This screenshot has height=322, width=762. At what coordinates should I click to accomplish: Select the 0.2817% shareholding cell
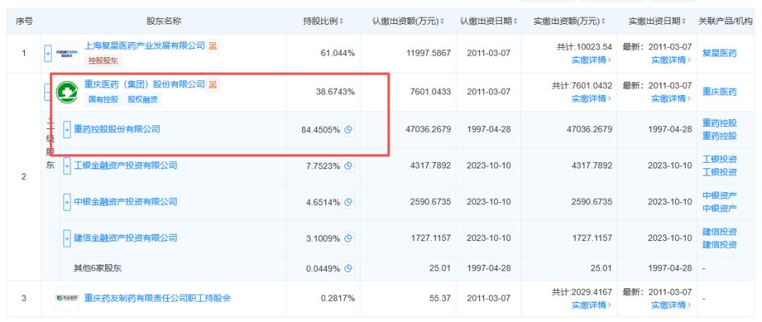338,298
